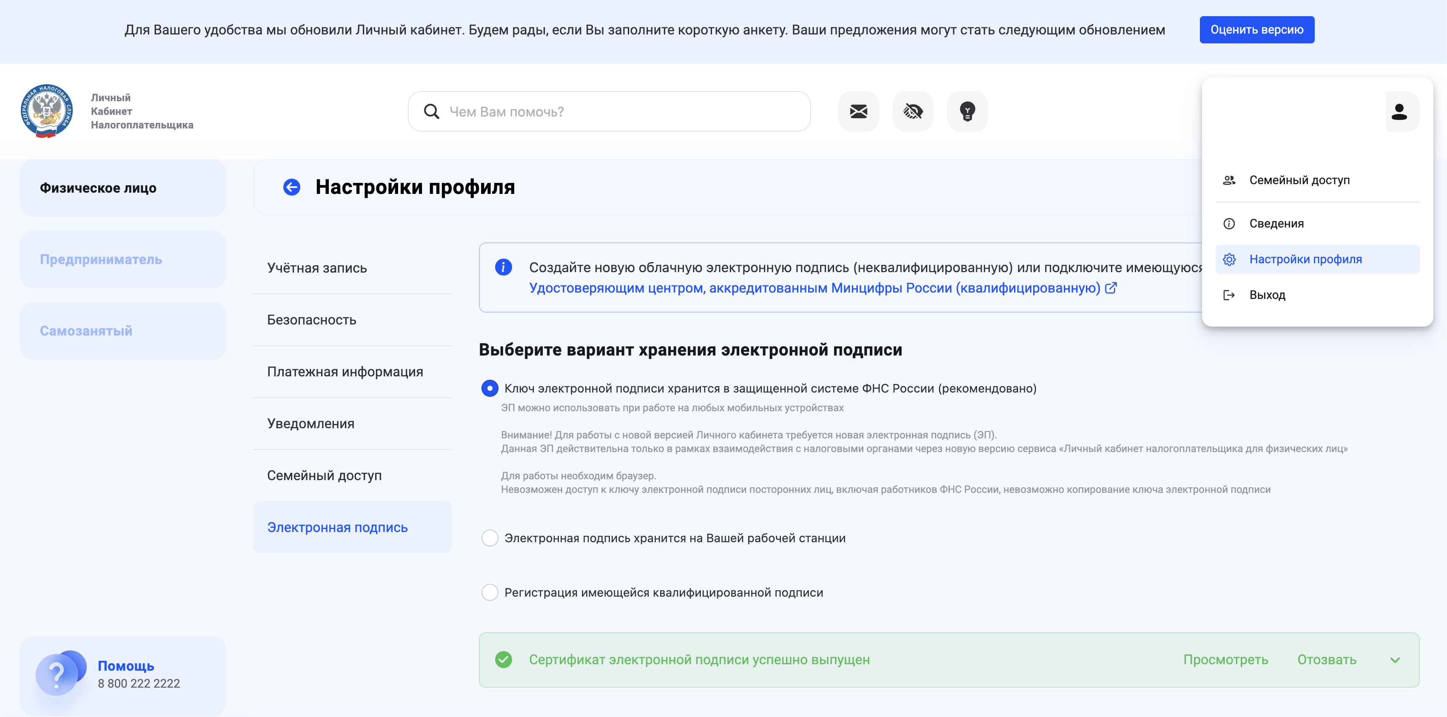The image size is (1447, 717).
Task: Open the Безопасность settings tab
Action: 352,320
